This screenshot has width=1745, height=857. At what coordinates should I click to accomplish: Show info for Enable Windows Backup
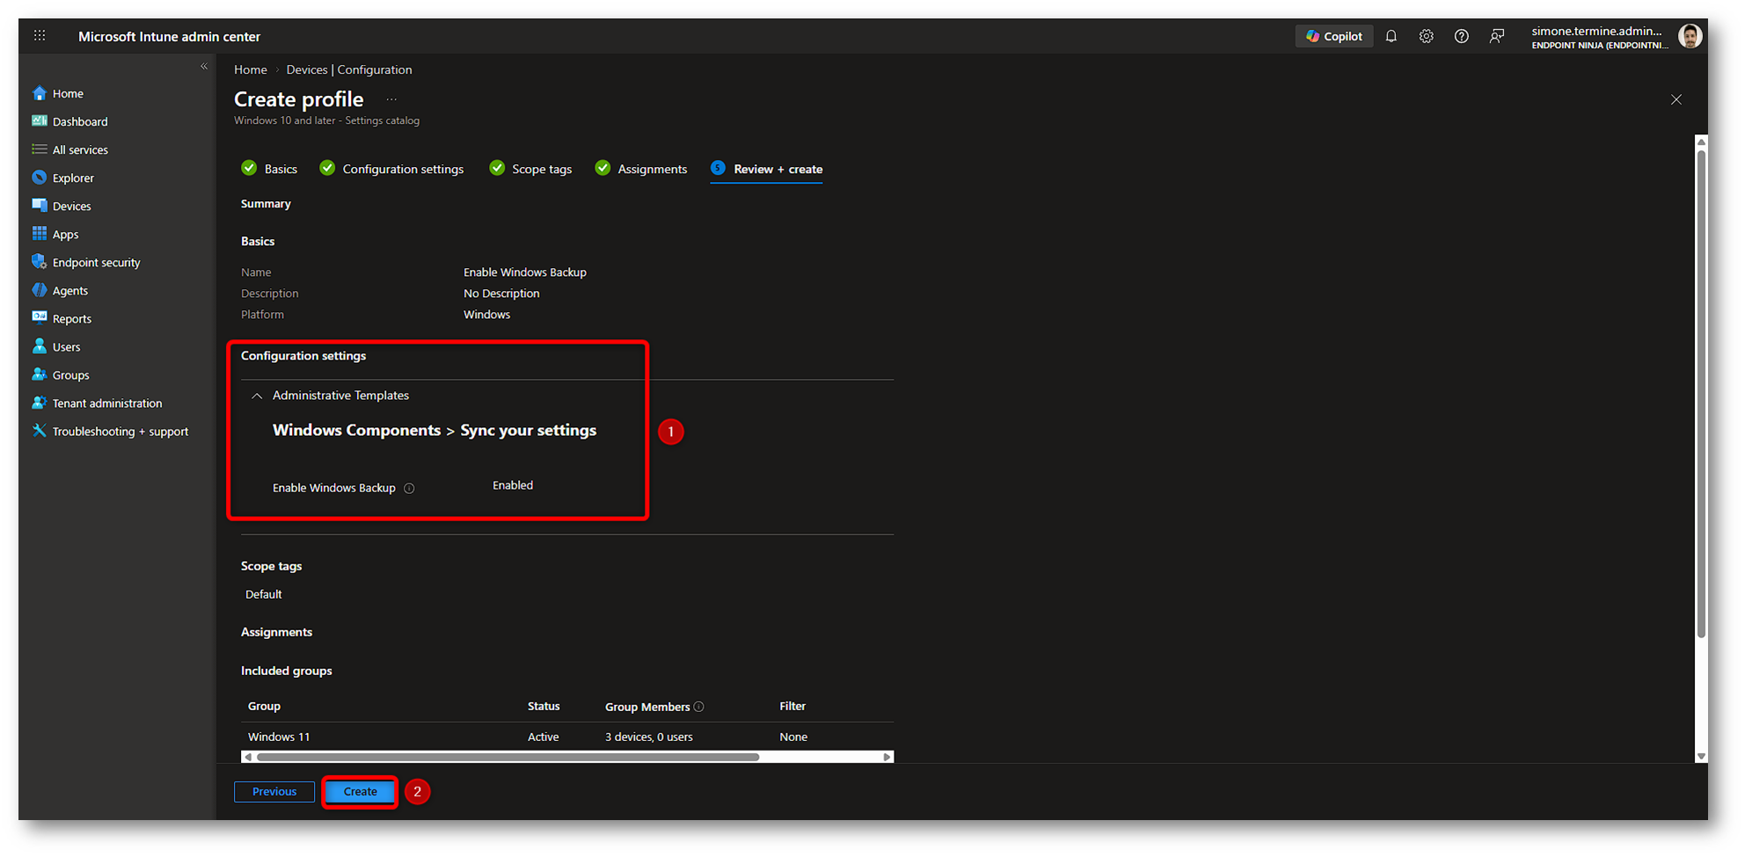tap(409, 489)
